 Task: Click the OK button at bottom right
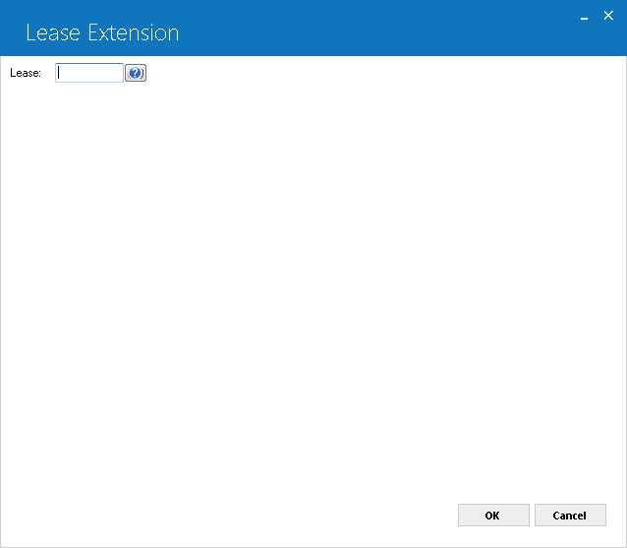[x=493, y=516]
